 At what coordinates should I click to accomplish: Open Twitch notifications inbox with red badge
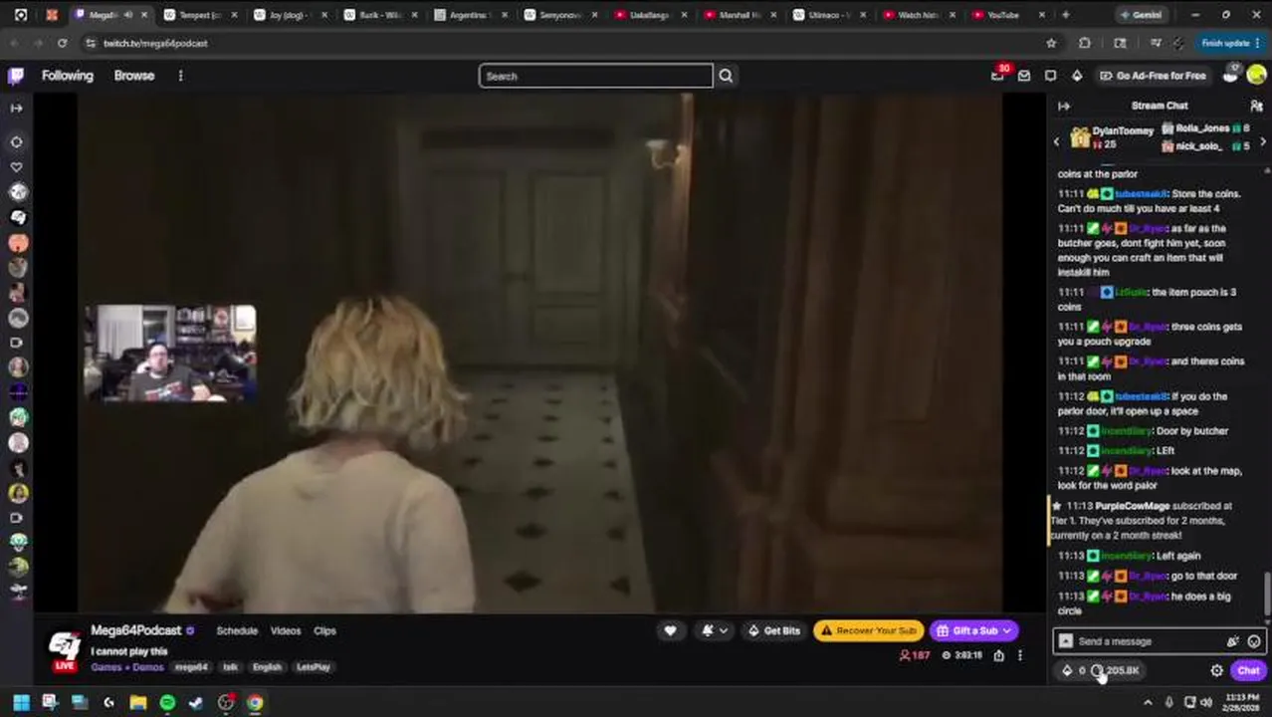tap(998, 75)
